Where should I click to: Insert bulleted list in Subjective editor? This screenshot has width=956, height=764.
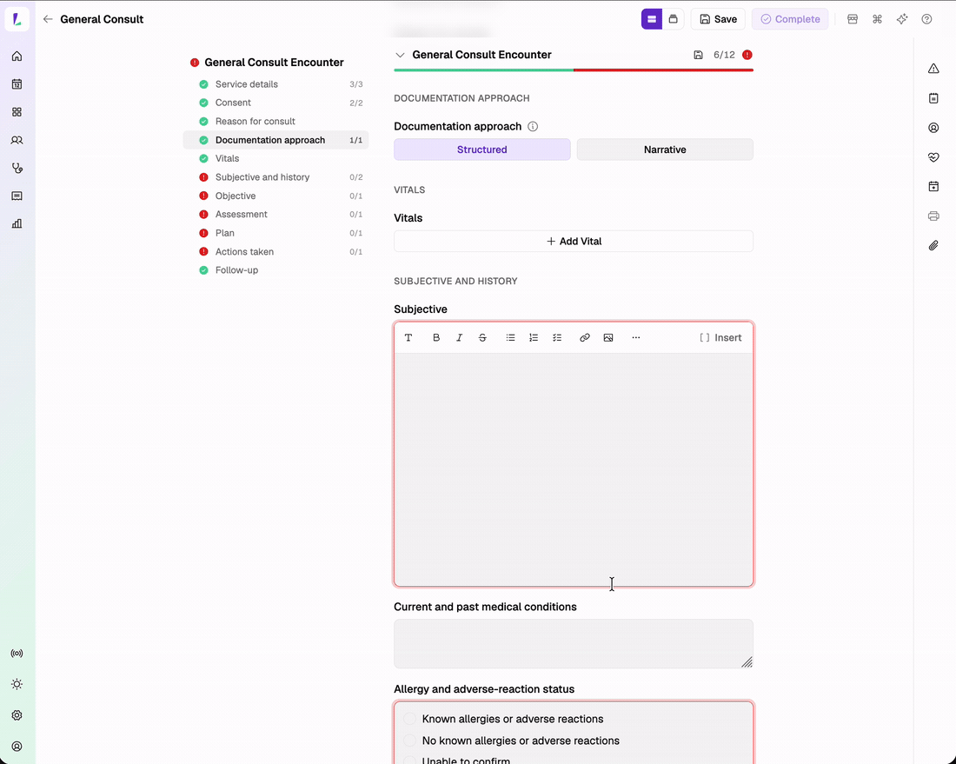510,338
